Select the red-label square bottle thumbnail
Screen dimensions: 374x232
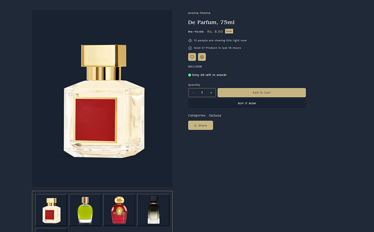coord(51,210)
